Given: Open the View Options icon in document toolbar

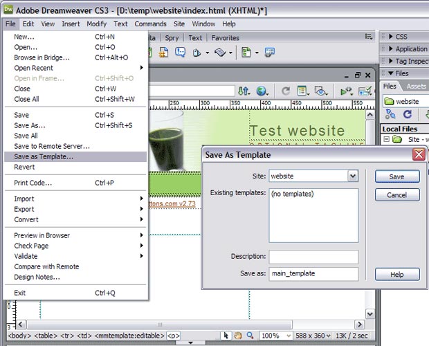Looking at the screenshot, I should pyautogui.click(x=303, y=91).
